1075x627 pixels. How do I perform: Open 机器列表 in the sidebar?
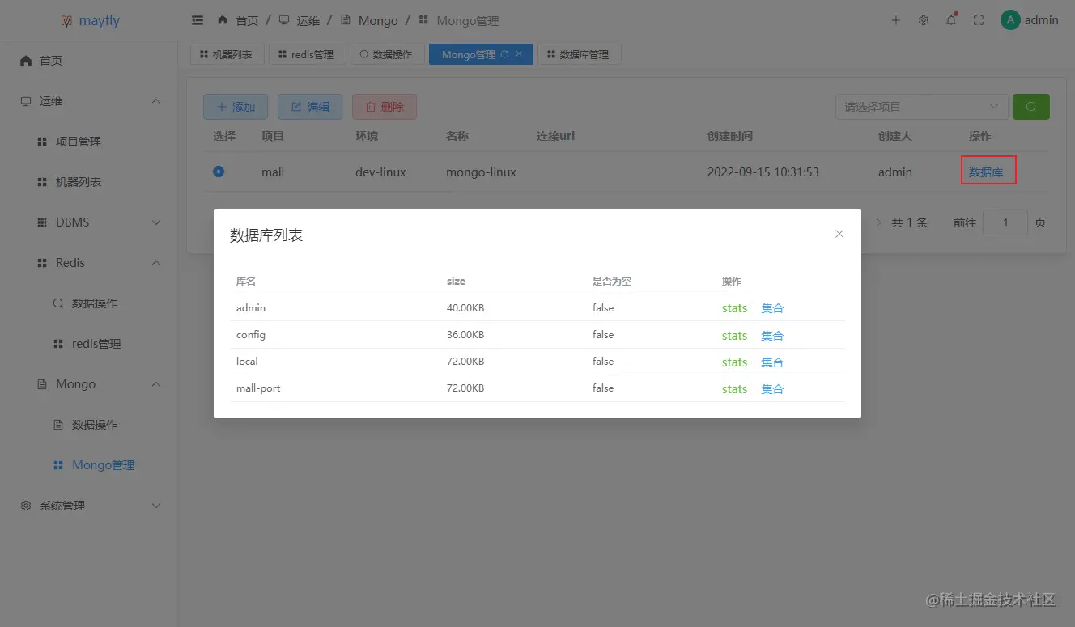pos(89,182)
